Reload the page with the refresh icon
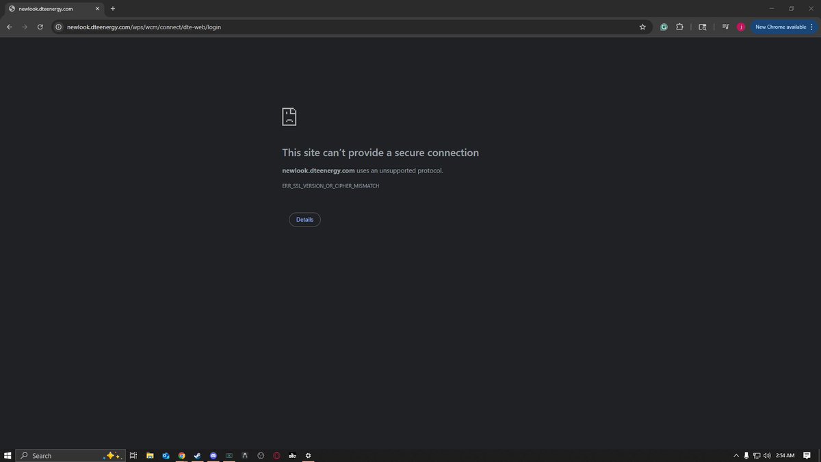 click(x=40, y=27)
